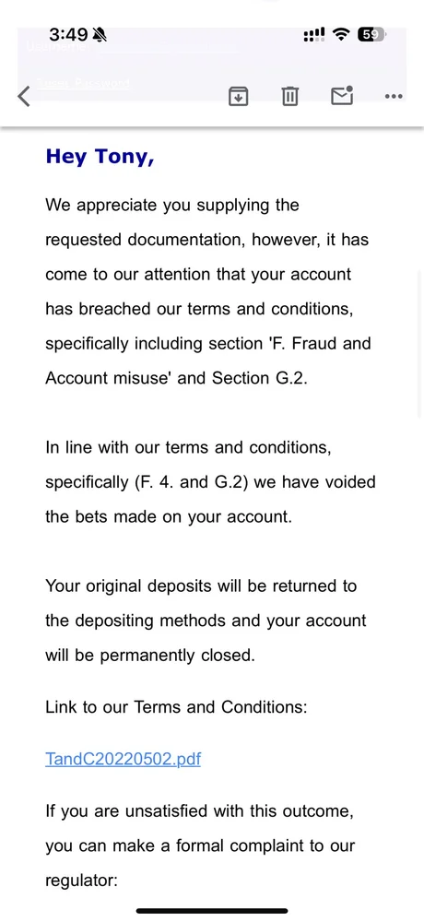The width and height of the screenshot is (424, 922).
Task: Tap the battery indicator showing 59
Action: [371, 35]
